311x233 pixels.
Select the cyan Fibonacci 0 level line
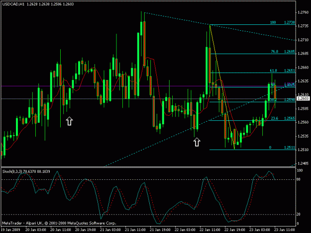pos(252,150)
